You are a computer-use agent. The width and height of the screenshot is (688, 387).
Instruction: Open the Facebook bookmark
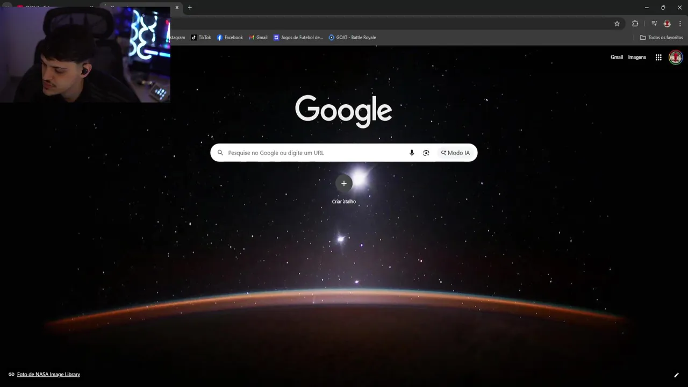pyautogui.click(x=230, y=38)
